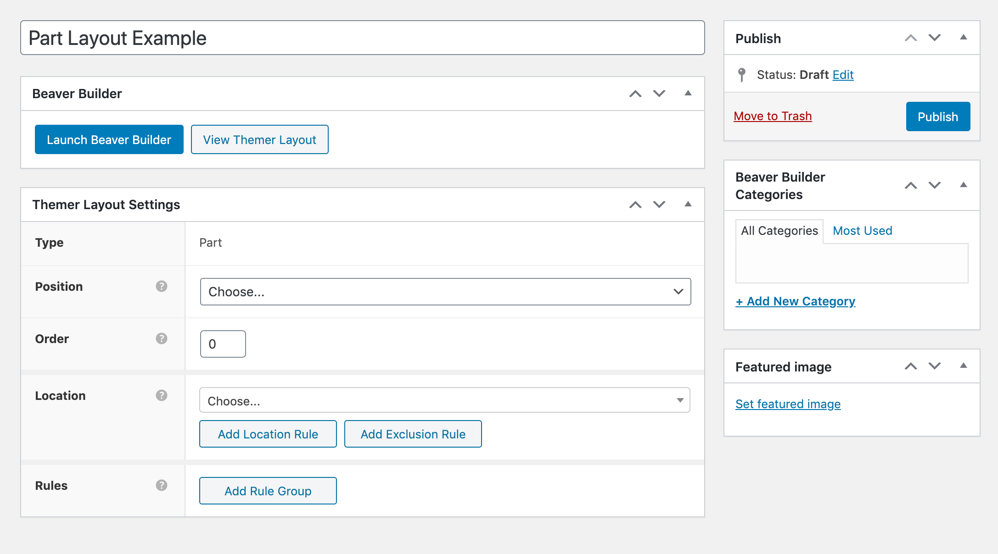This screenshot has width=998, height=554.
Task: Click inside the Order number field
Action: (223, 343)
